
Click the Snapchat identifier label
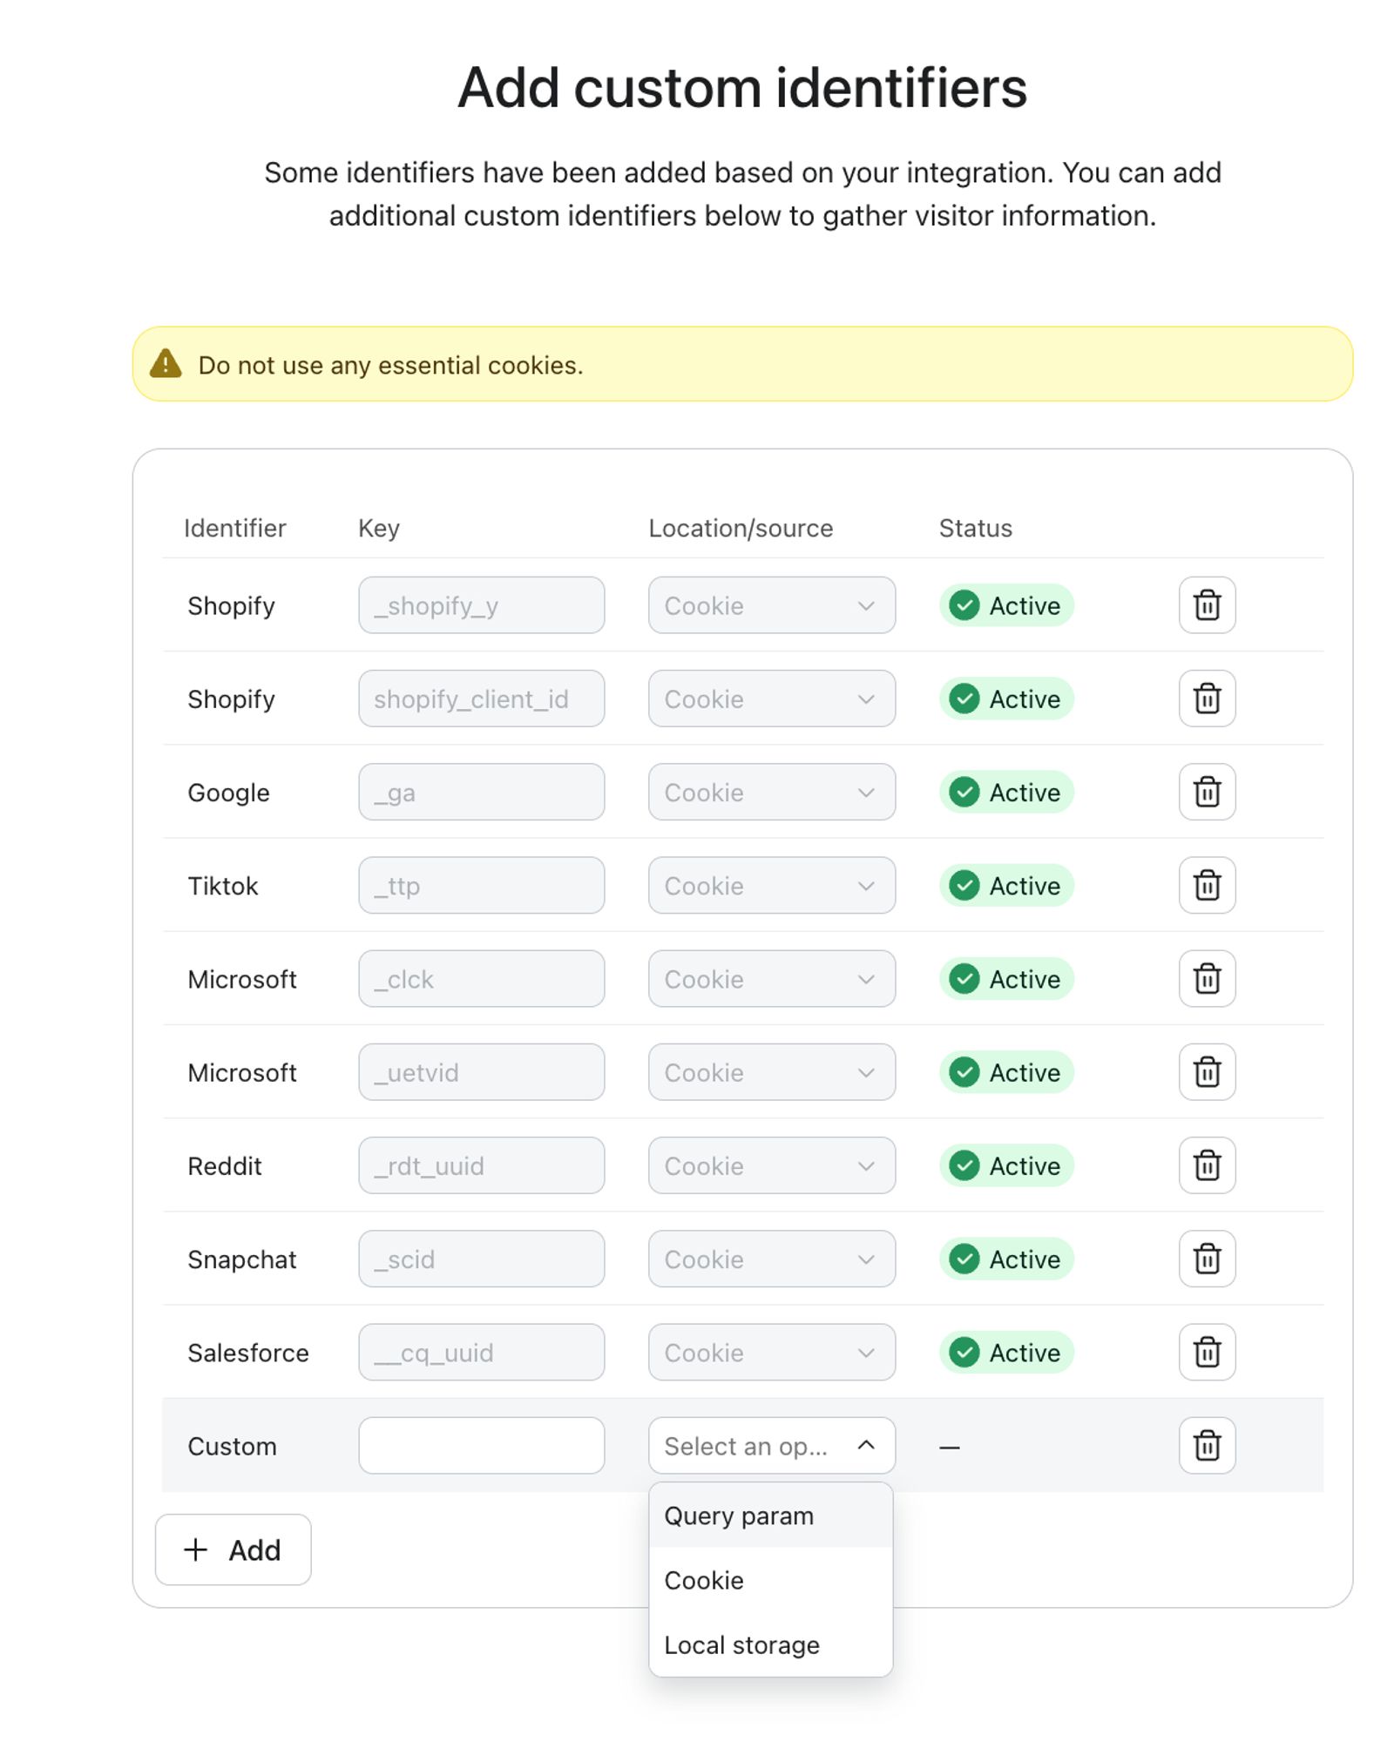click(242, 1259)
